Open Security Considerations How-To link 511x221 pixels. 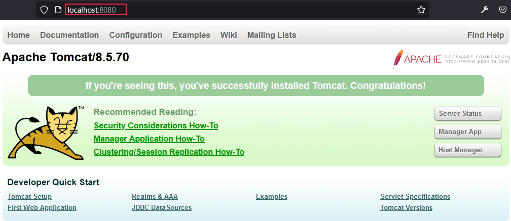tap(156, 125)
